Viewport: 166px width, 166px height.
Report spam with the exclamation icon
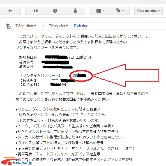pos(55,11)
